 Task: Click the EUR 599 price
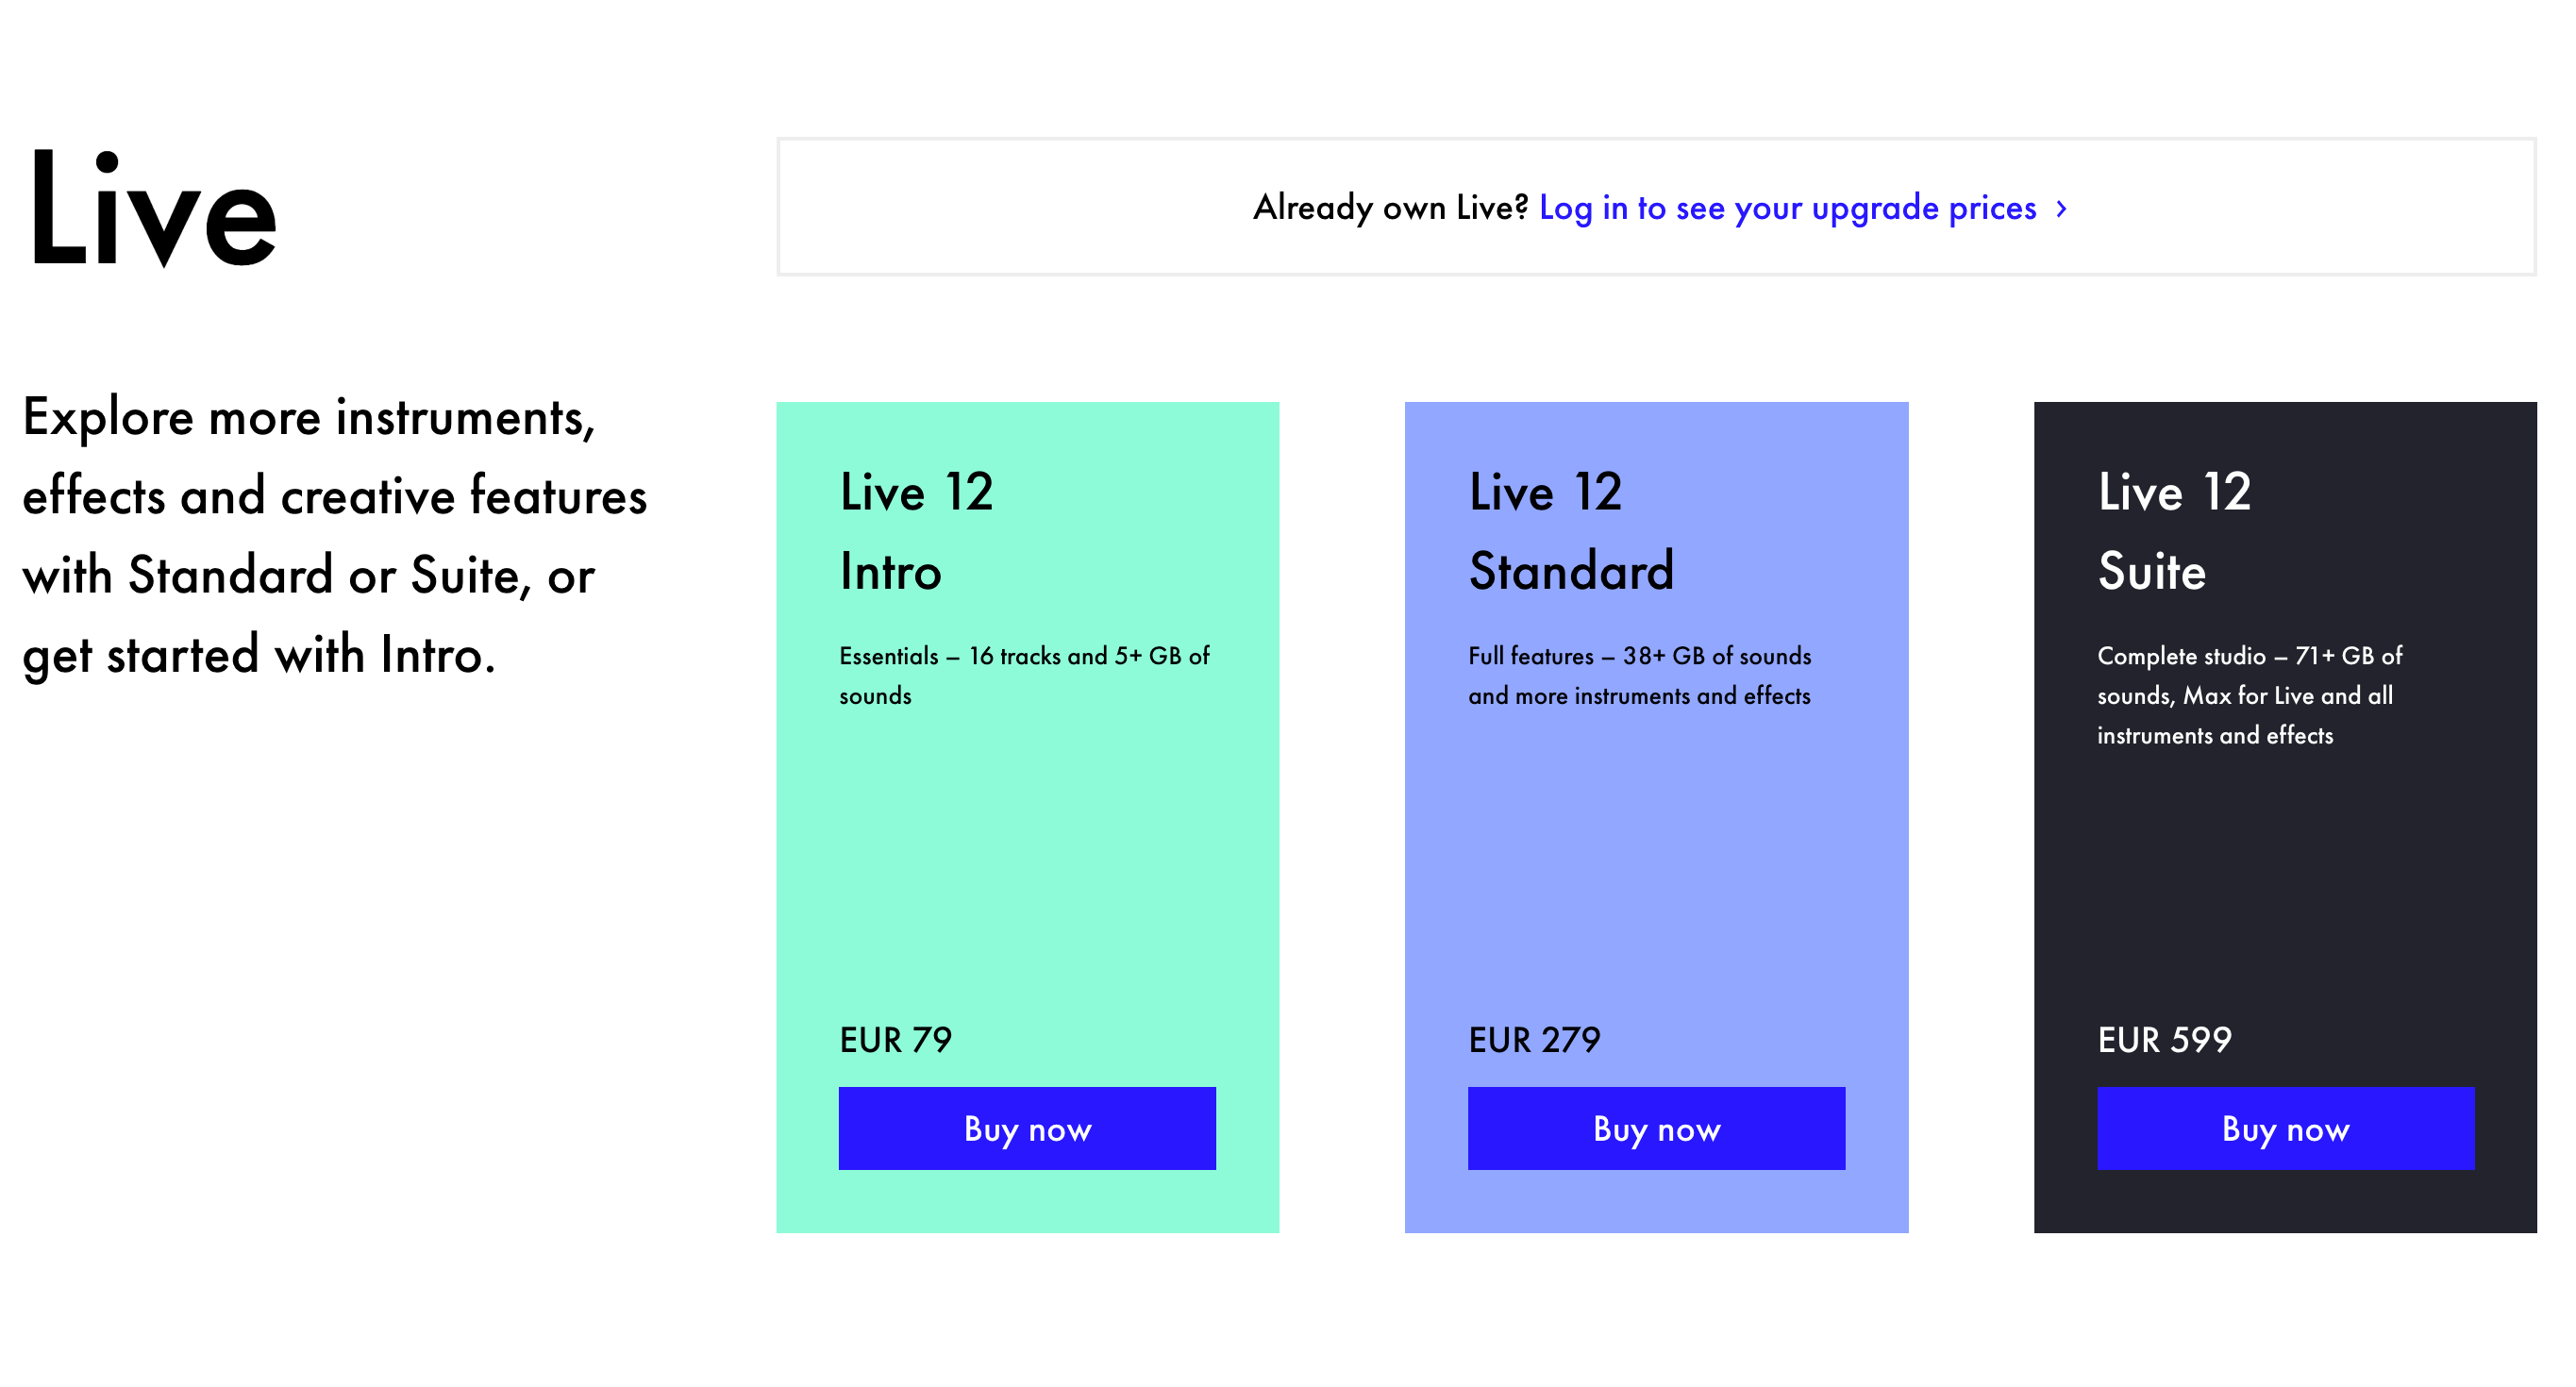[2164, 1040]
